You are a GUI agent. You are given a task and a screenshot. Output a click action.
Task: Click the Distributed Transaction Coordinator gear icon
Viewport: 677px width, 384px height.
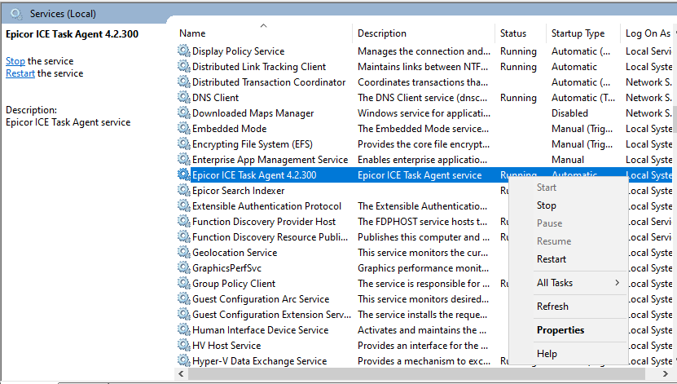click(184, 82)
